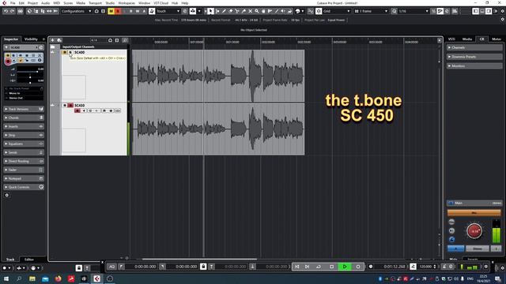Switch to the Meter tab in right zone
Screen dimensions: 506x284
(x=497, y=39)
